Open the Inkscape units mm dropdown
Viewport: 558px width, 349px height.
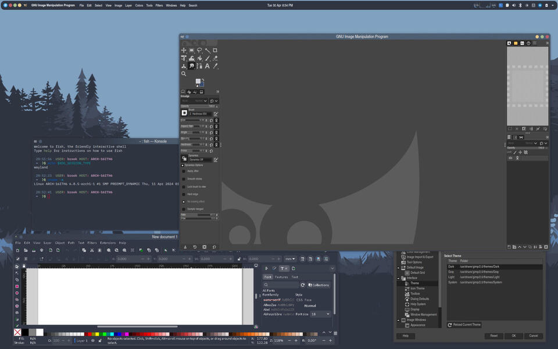290,259
